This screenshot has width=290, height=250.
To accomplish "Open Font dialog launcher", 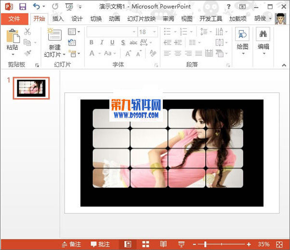I will click(x=156, y=65).
